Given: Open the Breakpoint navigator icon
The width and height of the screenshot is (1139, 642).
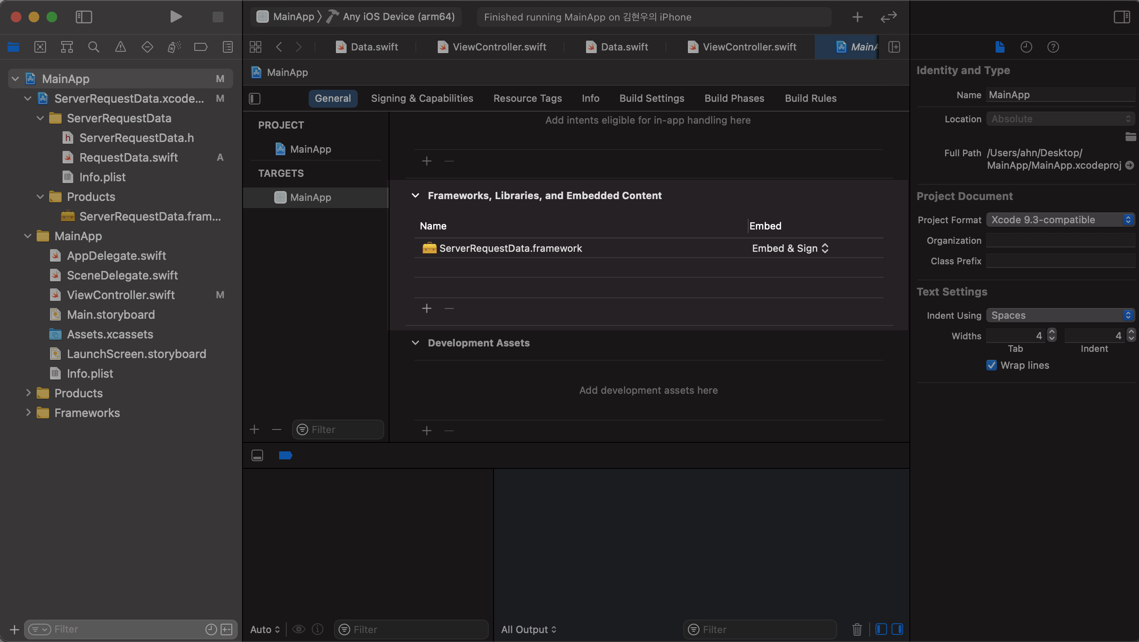Looking at the screenshot, I should pyautogui.click(x=201, y=47).
